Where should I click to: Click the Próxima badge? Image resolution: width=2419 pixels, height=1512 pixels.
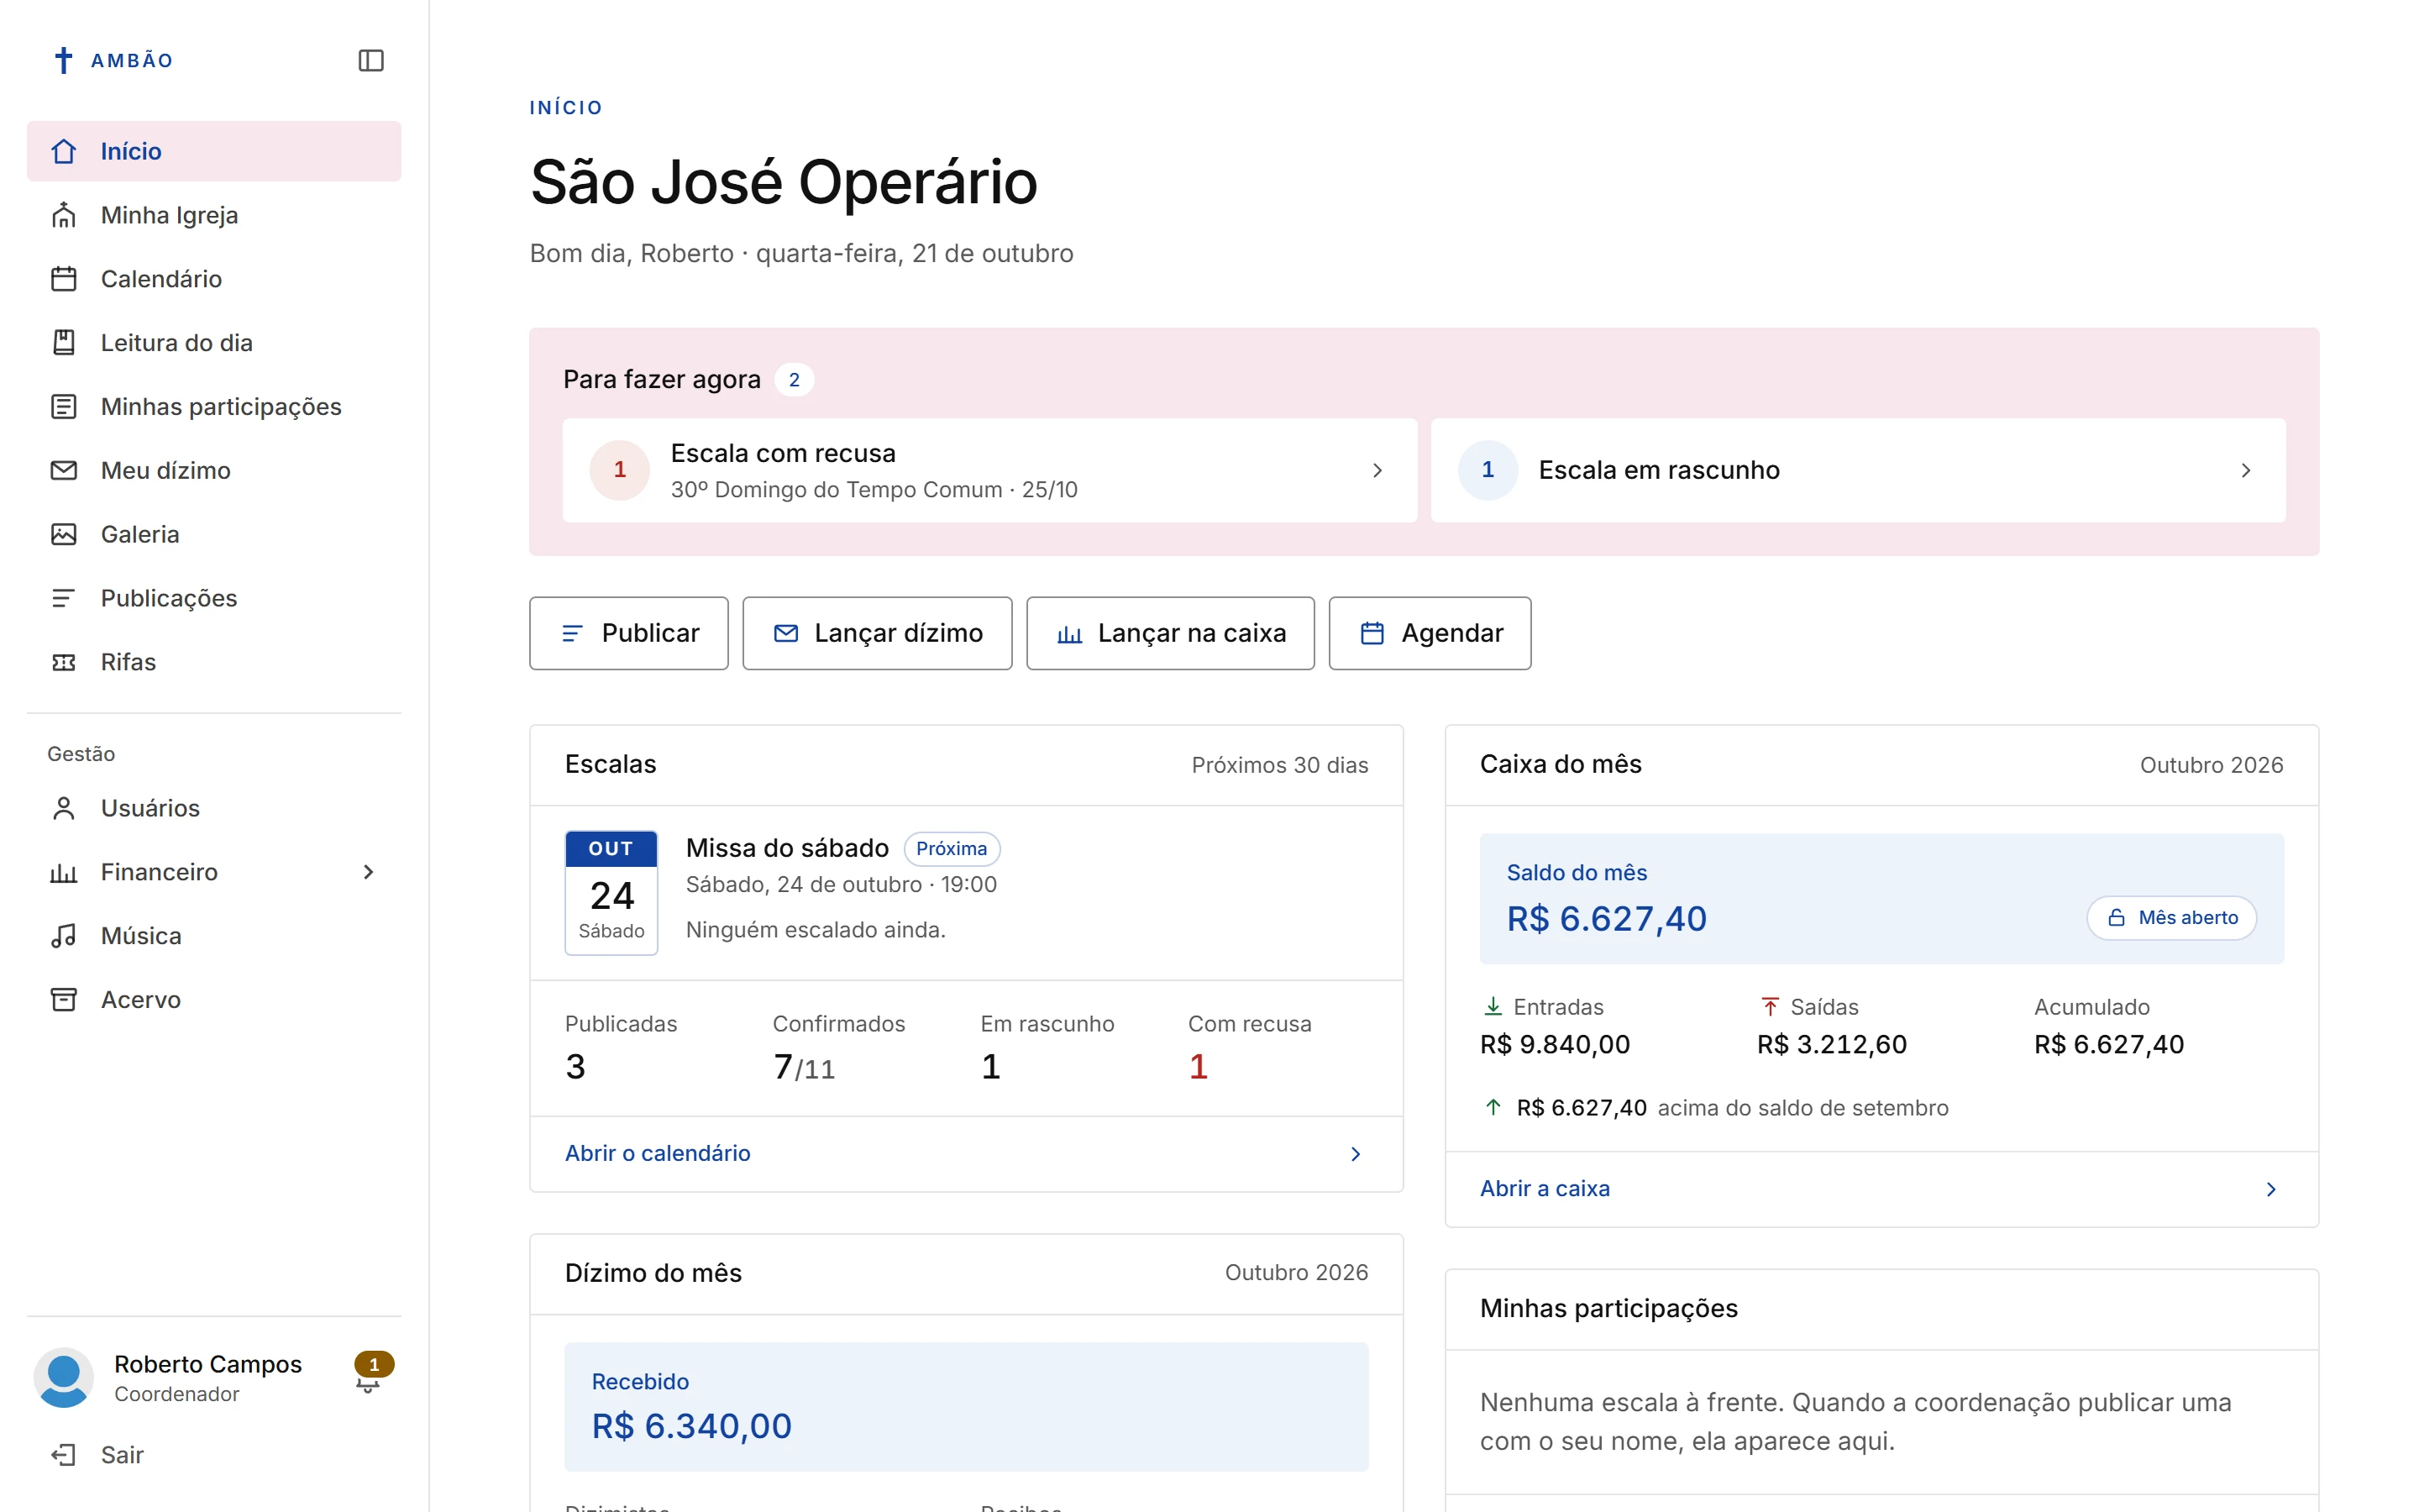pos(952,849)
